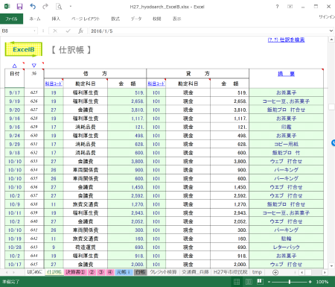This screenshot has width=335, height=287.
Task: Switch to the はじめに sheet tab
Action: (x=35, y=272)
